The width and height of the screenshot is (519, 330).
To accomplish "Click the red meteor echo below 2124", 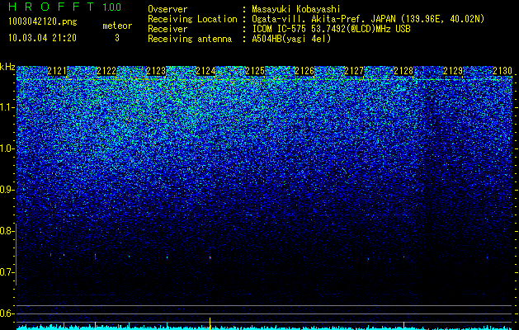I will point(210,257).
